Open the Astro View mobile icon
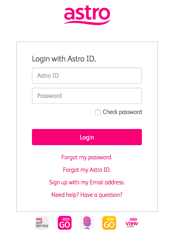 (x=132, y=223)
